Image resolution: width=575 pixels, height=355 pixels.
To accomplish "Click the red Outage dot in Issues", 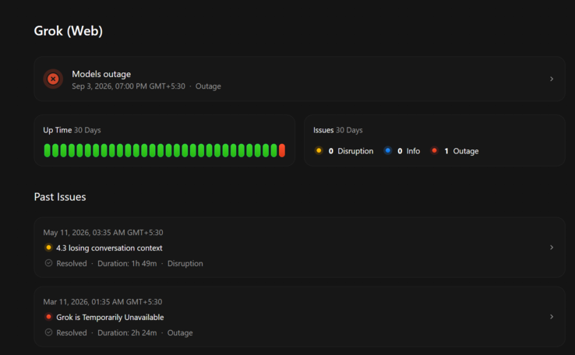I will [x=434, y=150].
